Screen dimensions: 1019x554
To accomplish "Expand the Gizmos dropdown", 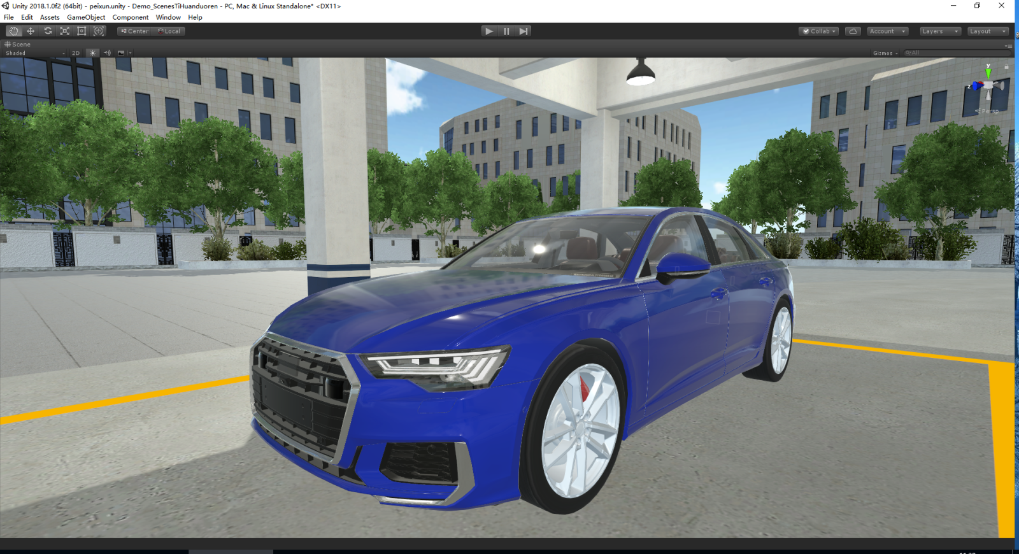I will 885,53.
